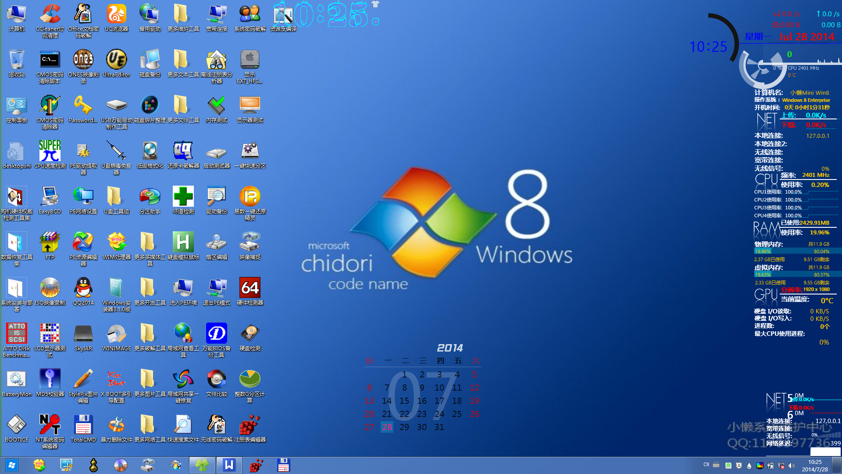Launch 磁盘碎片整理 defrag icon
This screenshot has height=474, width=842.
tap(150, 109)
